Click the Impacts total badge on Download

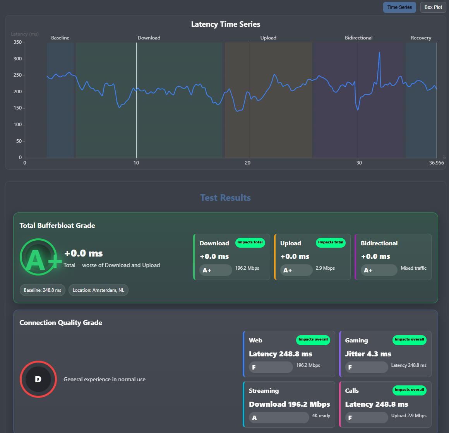pos(250,242)
